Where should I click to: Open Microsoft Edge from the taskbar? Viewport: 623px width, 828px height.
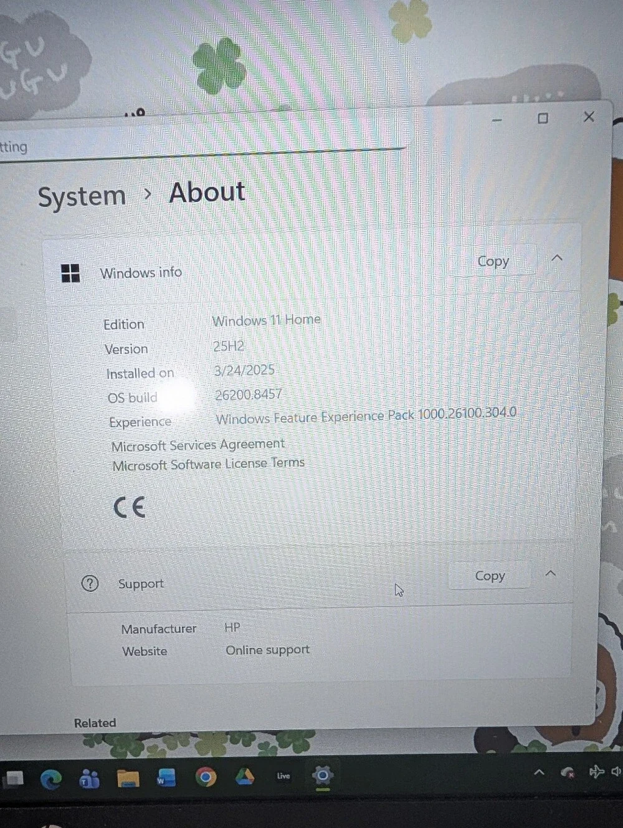pyautogui.click(x=51, y=779)
